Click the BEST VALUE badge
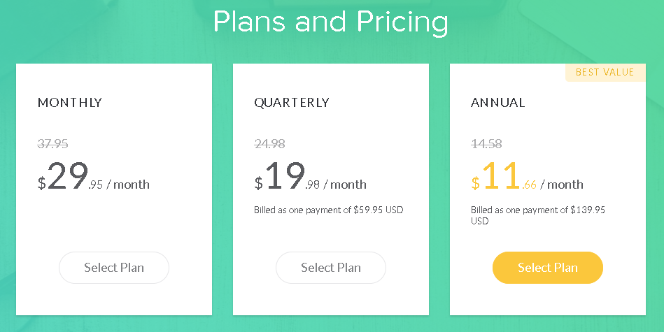This screenshot has width=664, height=332. point(605,72)
